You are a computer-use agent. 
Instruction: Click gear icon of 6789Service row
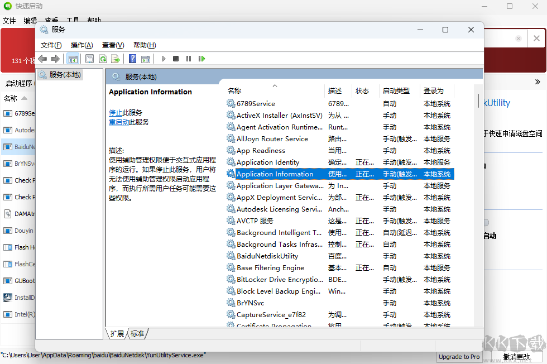231,103
